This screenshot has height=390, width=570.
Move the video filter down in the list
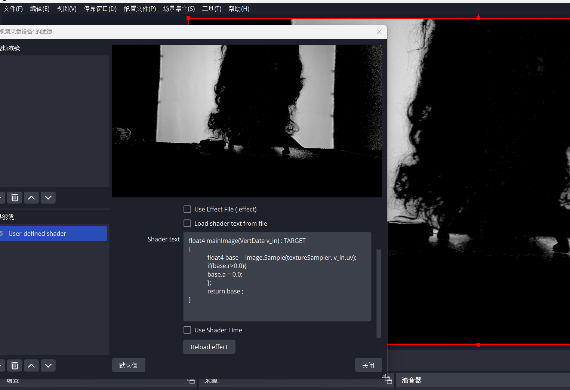click(x=48, y=197)
